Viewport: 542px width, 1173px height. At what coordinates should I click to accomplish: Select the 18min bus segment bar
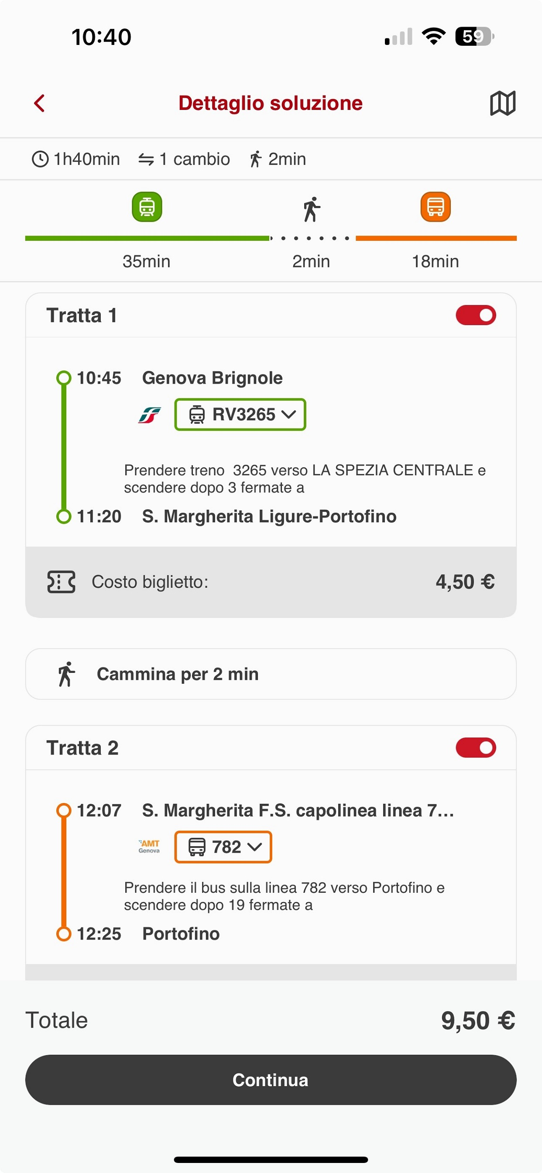coord(436,238)
